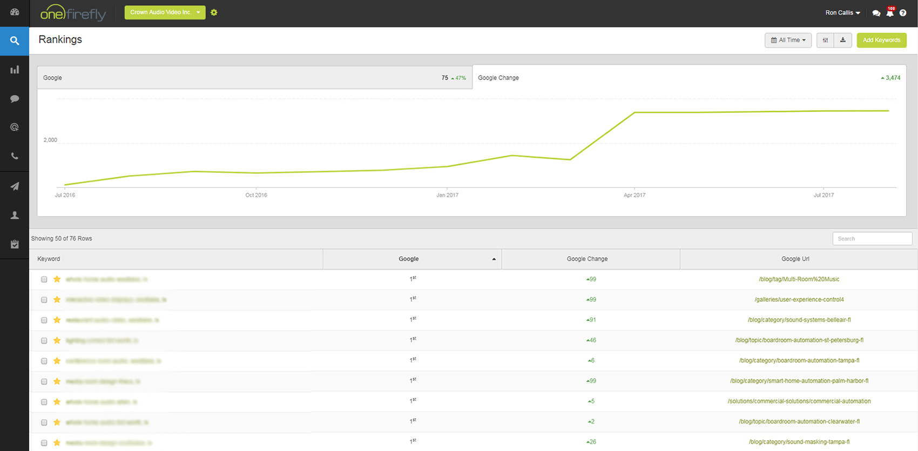The image size is (918, 451).
Task: Toggle the star on the fifth keyword row
Action: coord(57,361)
